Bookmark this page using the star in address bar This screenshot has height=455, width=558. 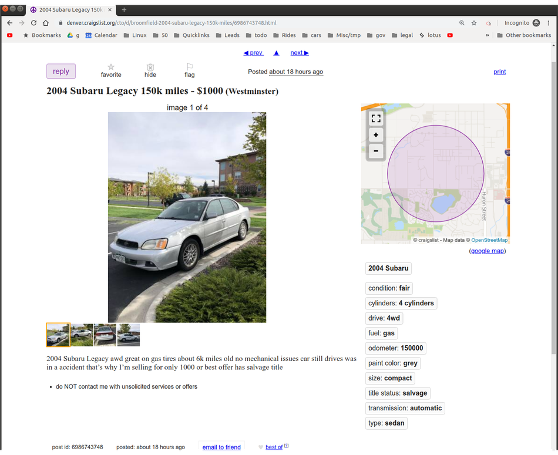pos(474,23)
